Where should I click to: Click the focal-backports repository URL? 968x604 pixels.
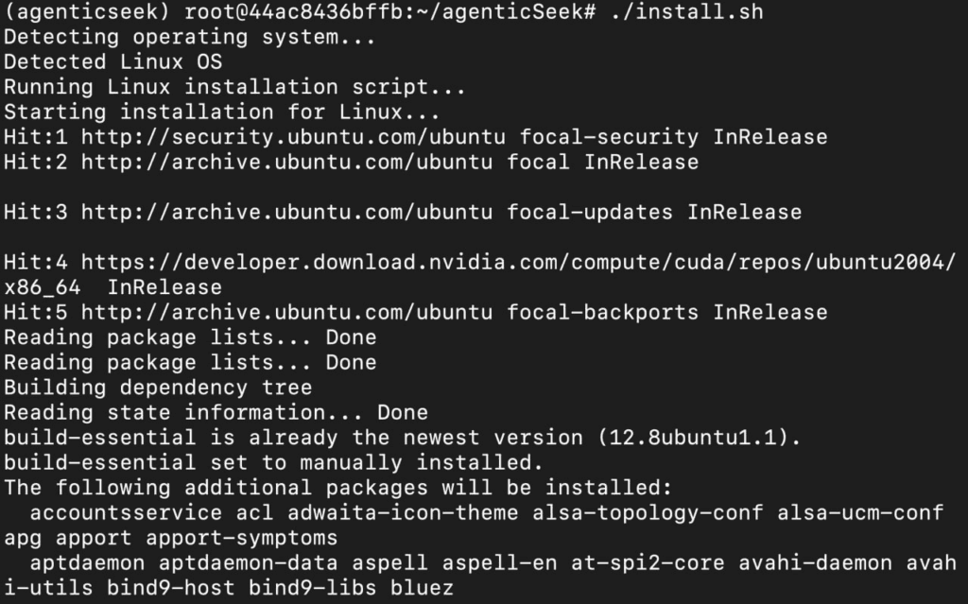(x=287, y=313)
